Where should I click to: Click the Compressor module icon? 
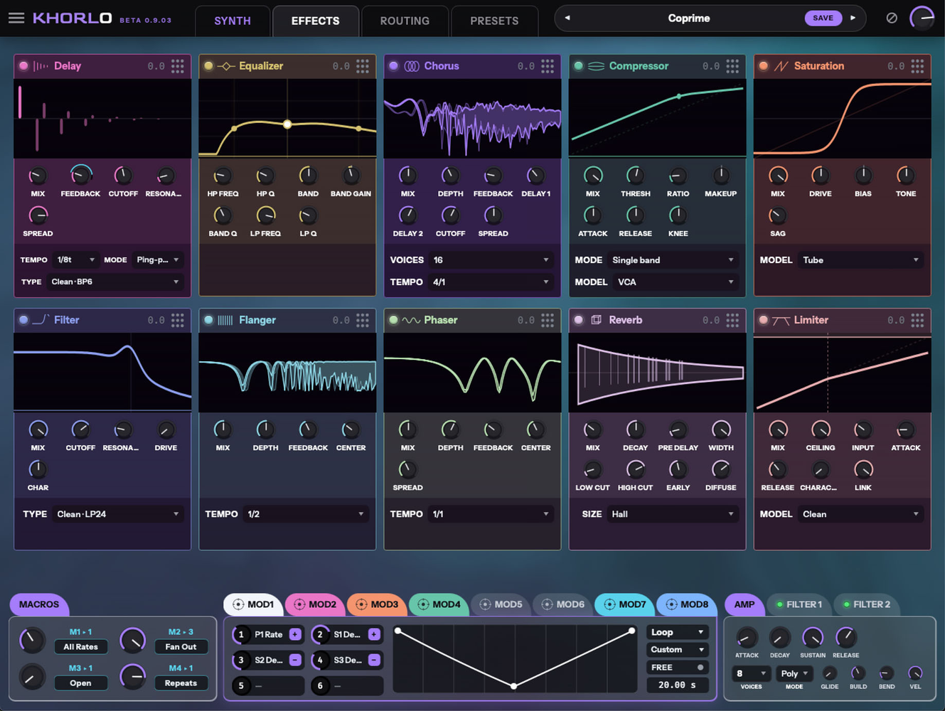click(596, 66)
